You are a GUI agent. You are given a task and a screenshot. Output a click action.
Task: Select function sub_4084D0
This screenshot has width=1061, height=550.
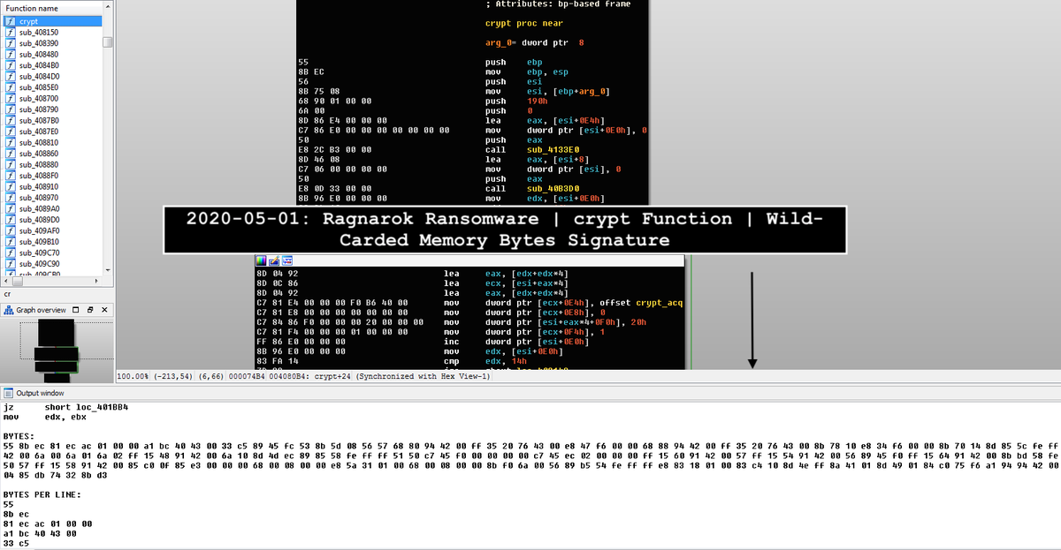tap(53, 76)
